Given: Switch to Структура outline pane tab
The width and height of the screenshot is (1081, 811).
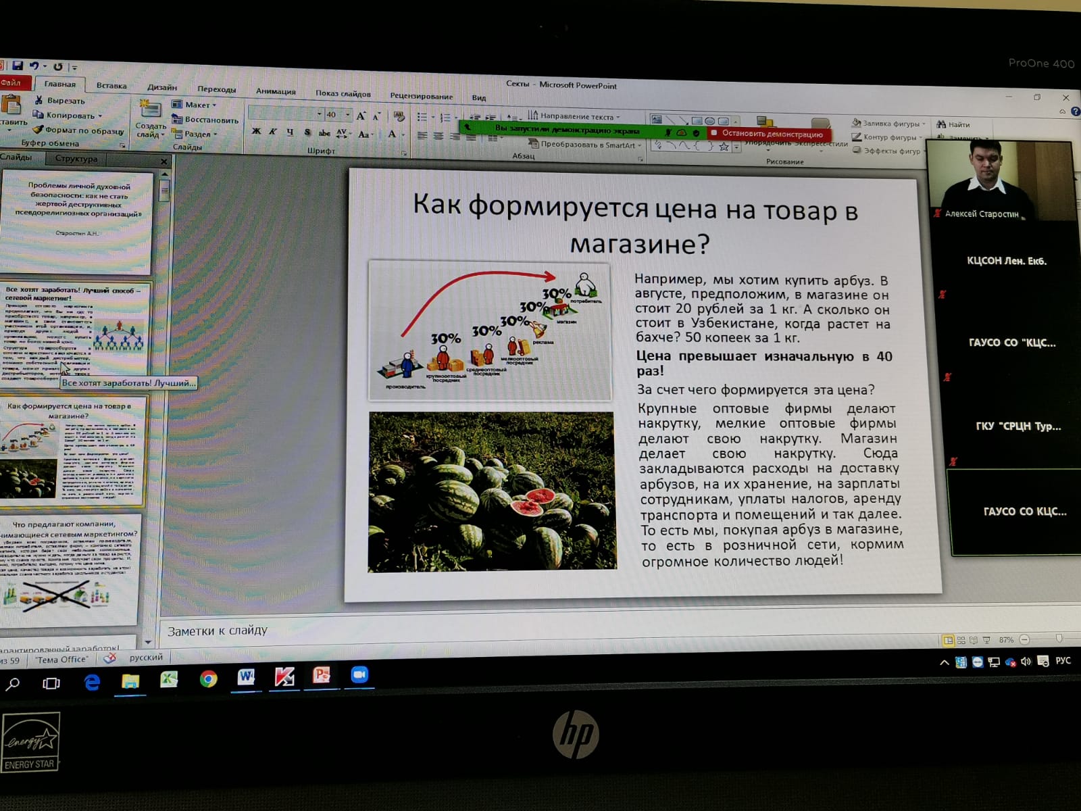Looking at the screenshot, I should 76,159.
